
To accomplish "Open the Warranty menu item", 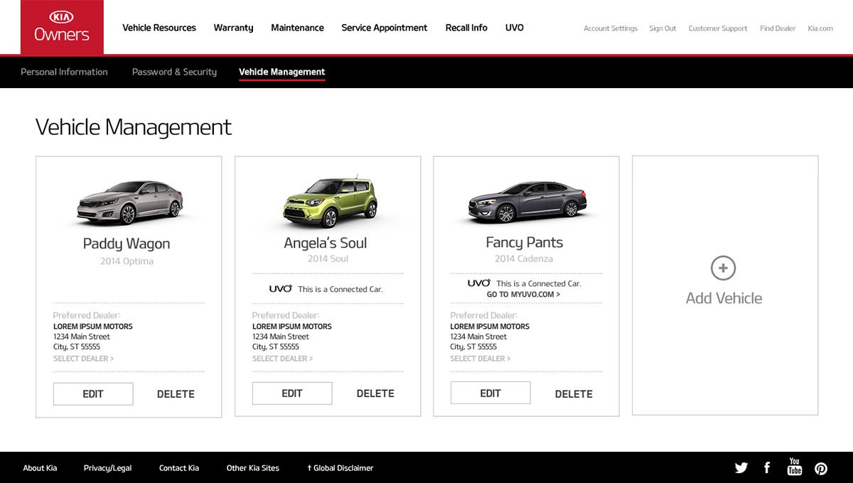I will [x=233, y=28].
